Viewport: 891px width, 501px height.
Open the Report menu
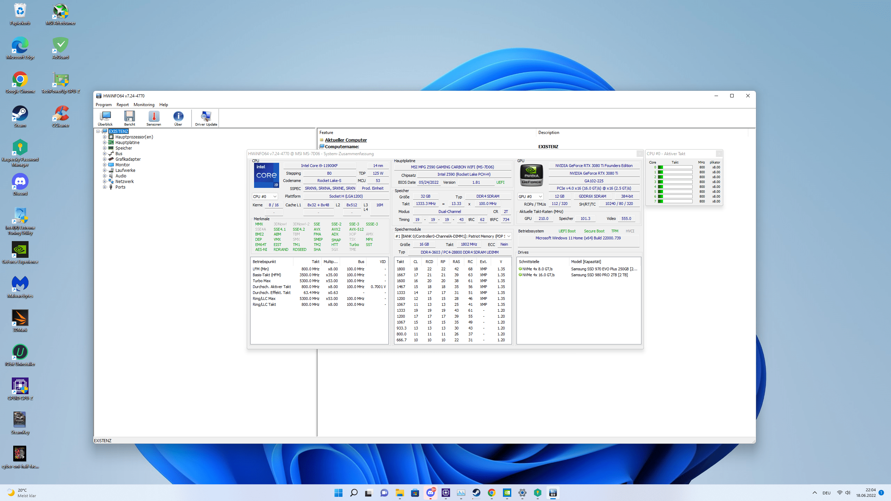pos(123,105)
